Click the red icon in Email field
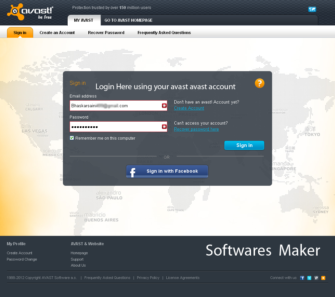The height and width of the screenshot is (297, 335). pyautogui.click(x=164, y=106)
